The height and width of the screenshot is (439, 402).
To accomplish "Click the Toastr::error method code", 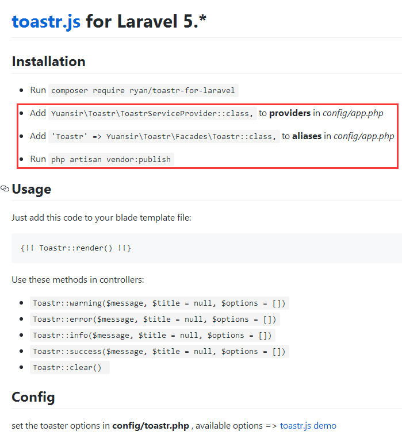I will click(155, 319).
